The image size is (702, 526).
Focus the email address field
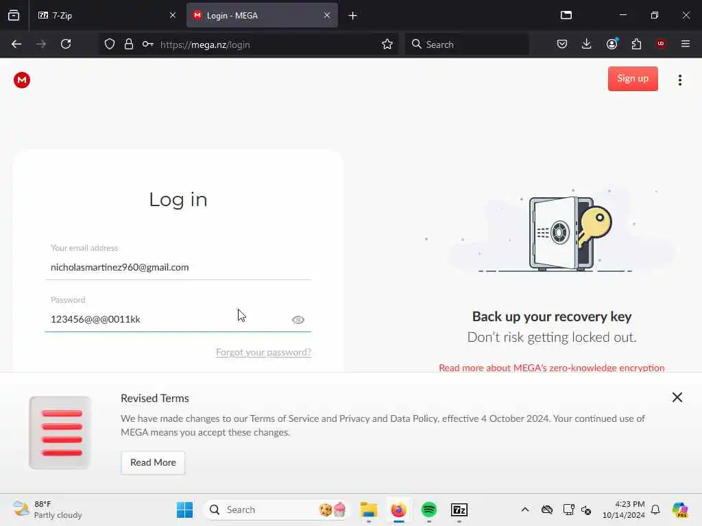pyautogui.click(x=178, y=268)
